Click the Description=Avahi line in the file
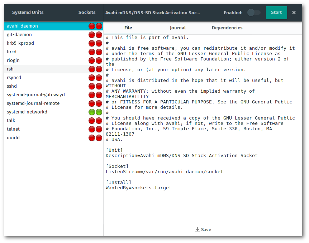Screen dimensions: 309x243 click(x=181, y=156)
